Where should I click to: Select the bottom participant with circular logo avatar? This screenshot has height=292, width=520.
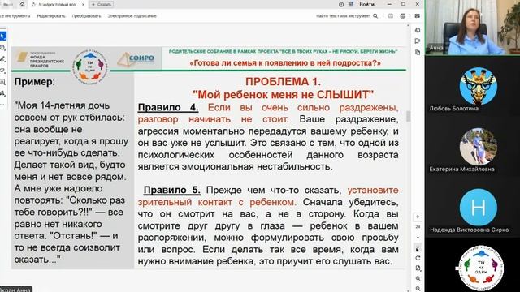click(x=481, y=268)
